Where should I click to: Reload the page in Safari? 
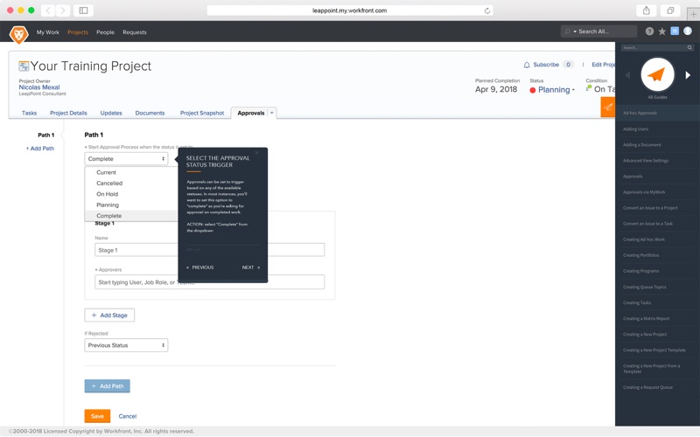487,10
